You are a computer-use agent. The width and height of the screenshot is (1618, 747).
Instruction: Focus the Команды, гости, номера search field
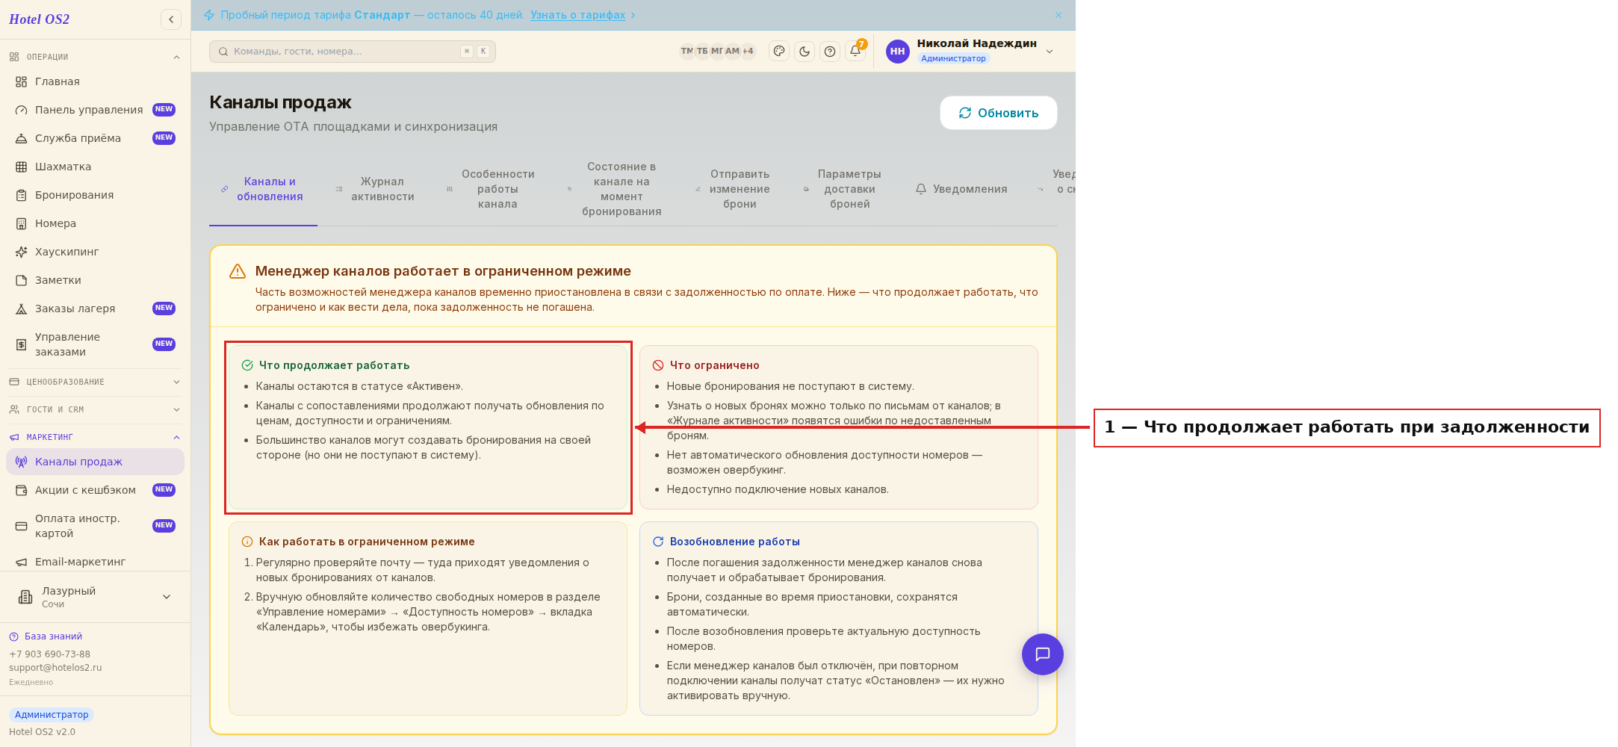pos(353,52)
